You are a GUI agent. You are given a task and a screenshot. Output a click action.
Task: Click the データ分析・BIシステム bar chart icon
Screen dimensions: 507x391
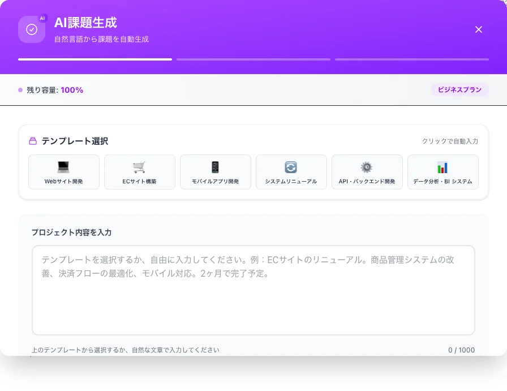tap(442, 166)
